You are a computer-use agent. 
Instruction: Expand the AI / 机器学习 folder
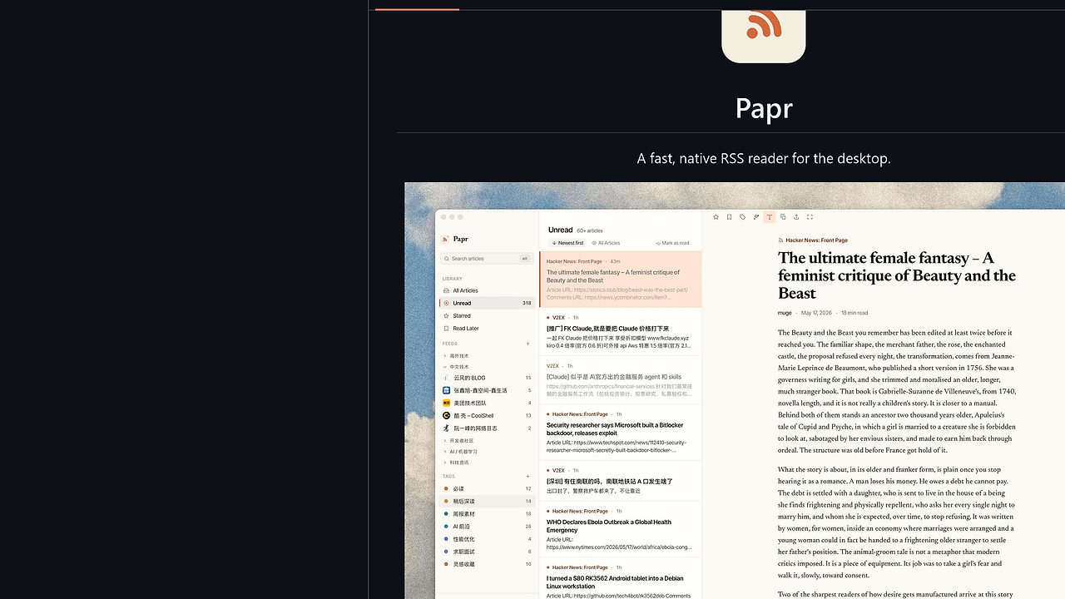point(487,452)
